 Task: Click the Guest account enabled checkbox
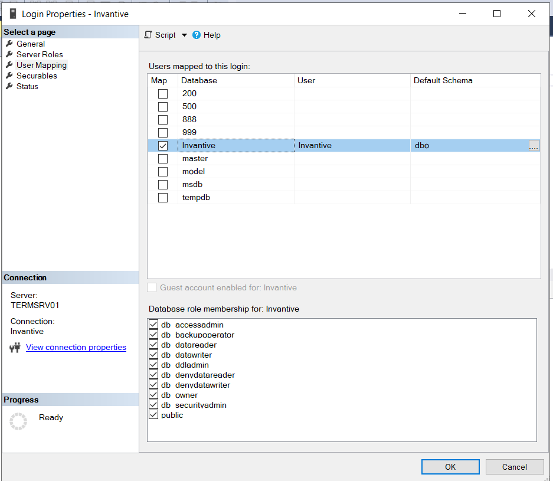point(152,287)
